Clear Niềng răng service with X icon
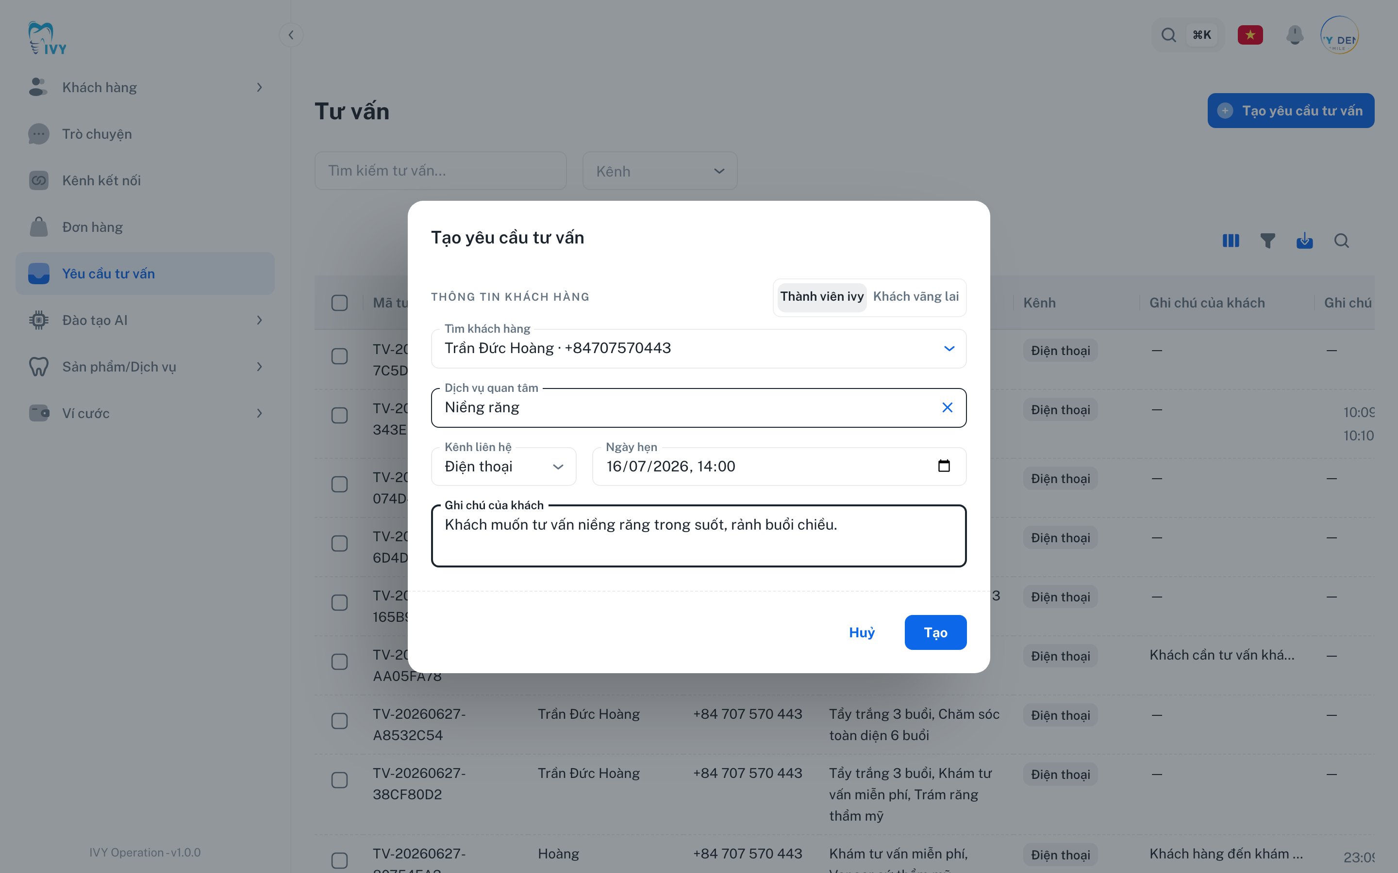 [948, 407]
